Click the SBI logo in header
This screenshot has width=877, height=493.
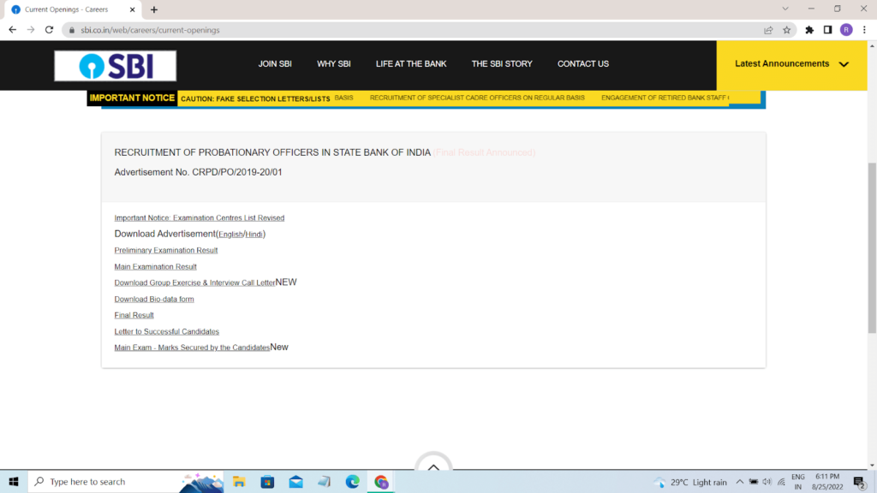[115, 66]
